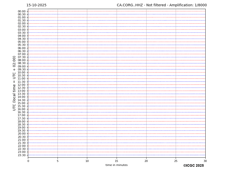Click the 30 minute x-axis tick label
Screen dimensions: 233x175
coord(205,161)
